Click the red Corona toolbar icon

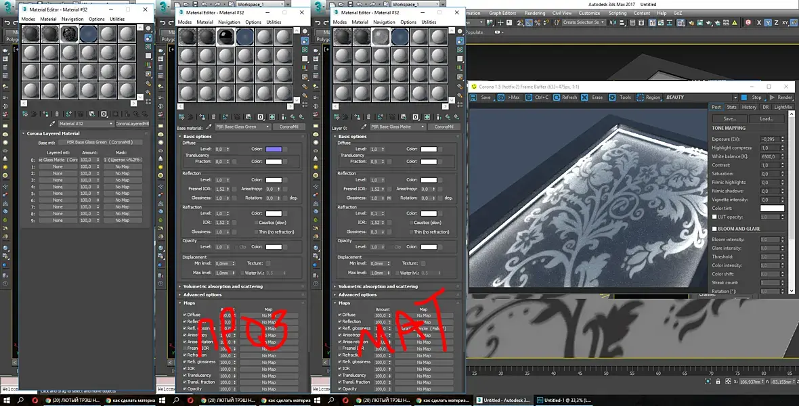point(748,22)
